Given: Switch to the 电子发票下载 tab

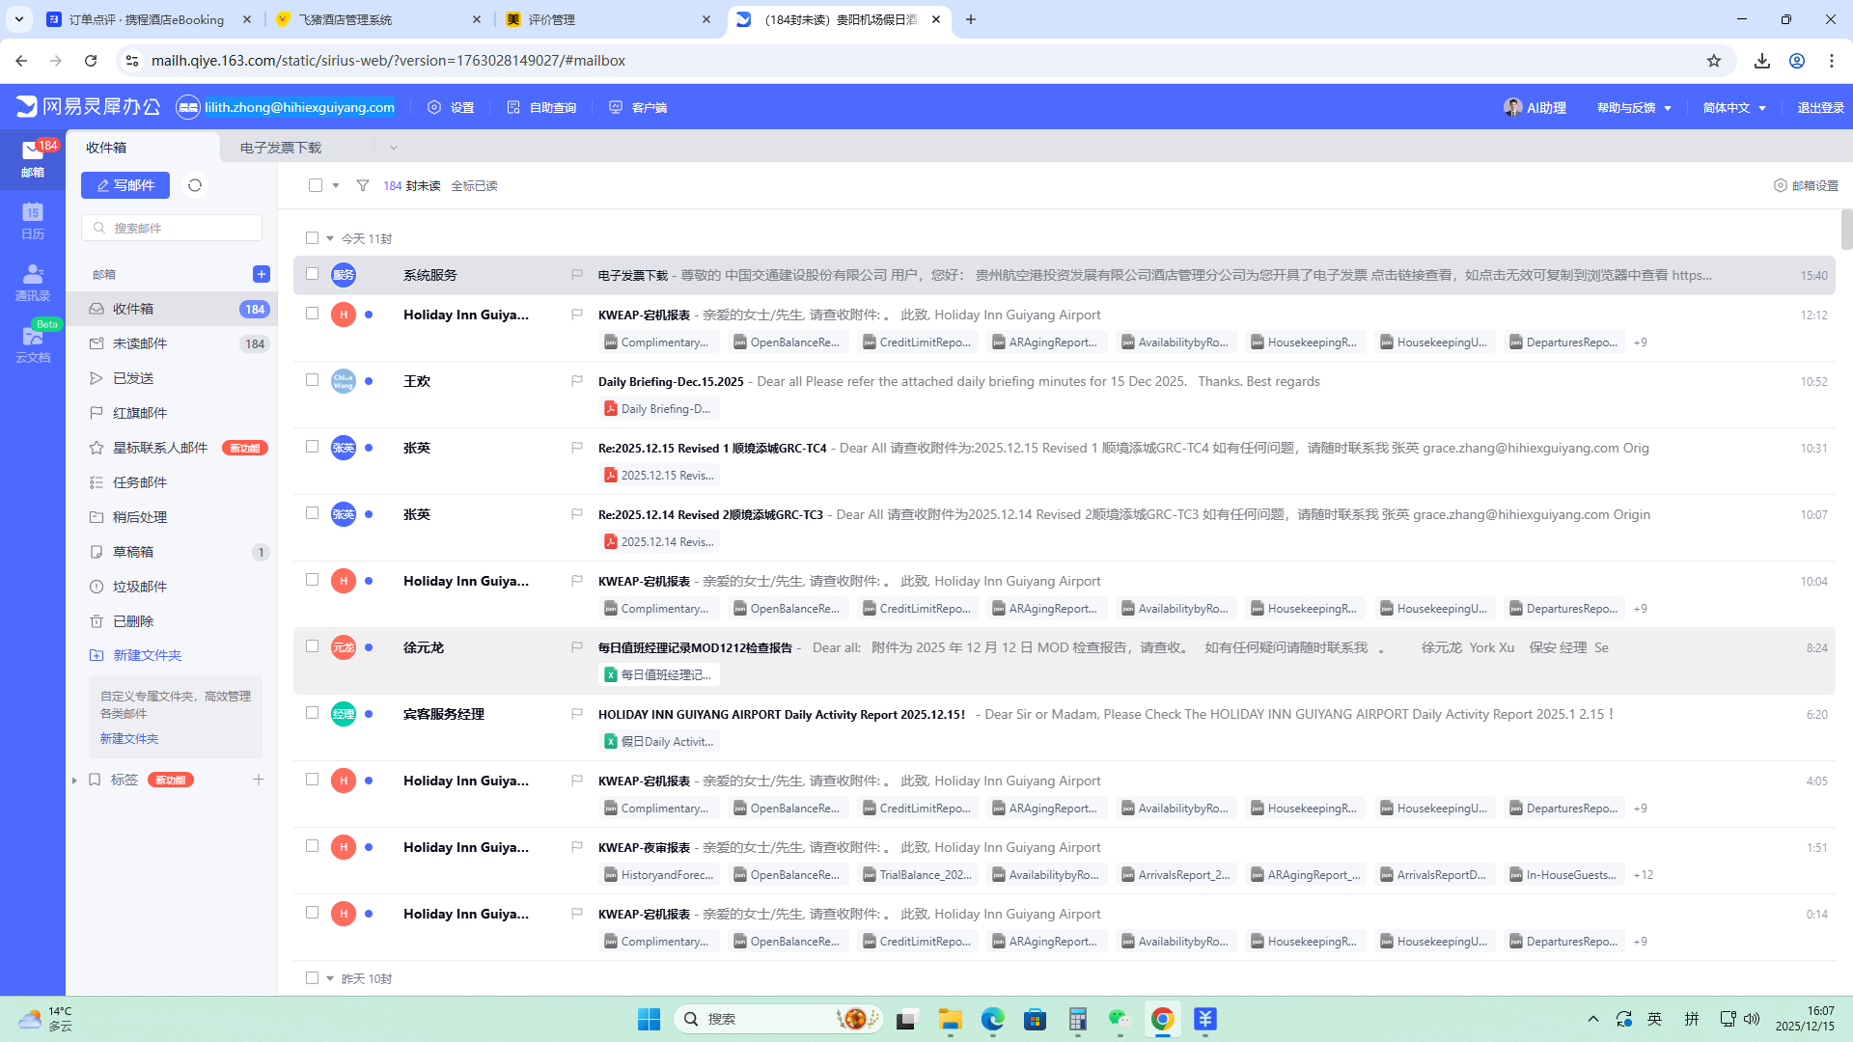Looking at the screenshot, I should click(x=281, y=148).
